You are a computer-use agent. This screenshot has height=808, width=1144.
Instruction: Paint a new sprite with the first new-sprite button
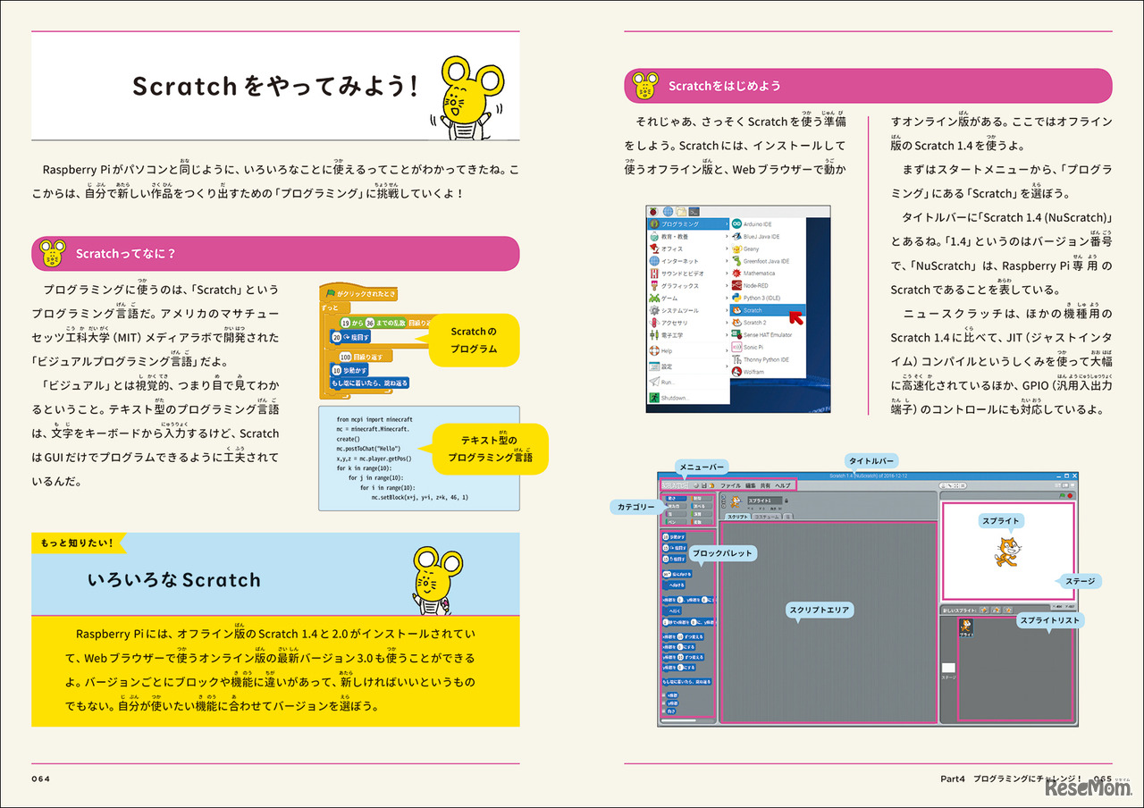click(x=983, y=610)
